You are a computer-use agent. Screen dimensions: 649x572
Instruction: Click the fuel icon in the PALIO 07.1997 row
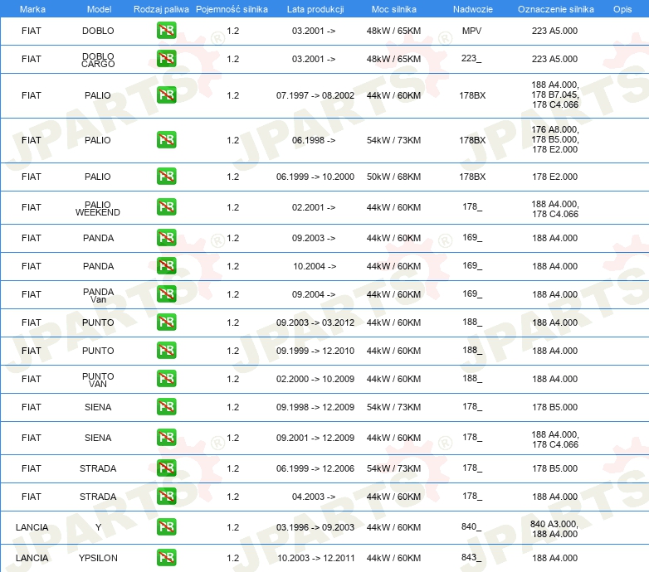[166, 95]
